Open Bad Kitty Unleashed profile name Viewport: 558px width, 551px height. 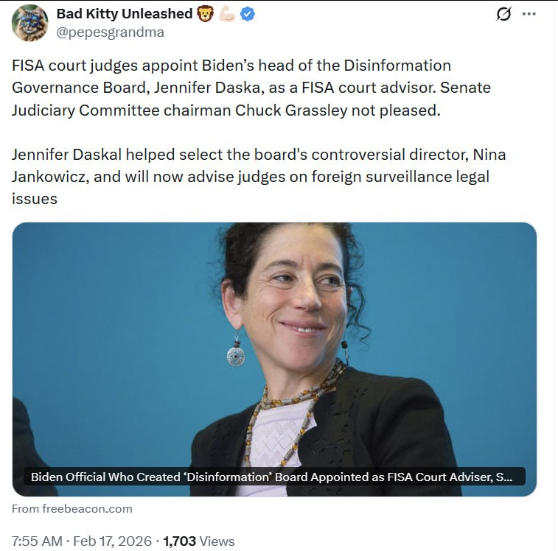pos(125,14)
